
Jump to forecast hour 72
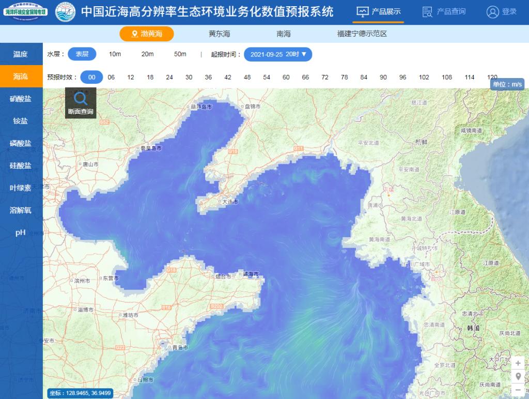[x=325, y=77]
